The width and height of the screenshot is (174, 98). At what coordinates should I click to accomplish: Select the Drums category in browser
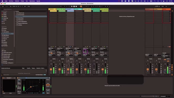[5, 30]
